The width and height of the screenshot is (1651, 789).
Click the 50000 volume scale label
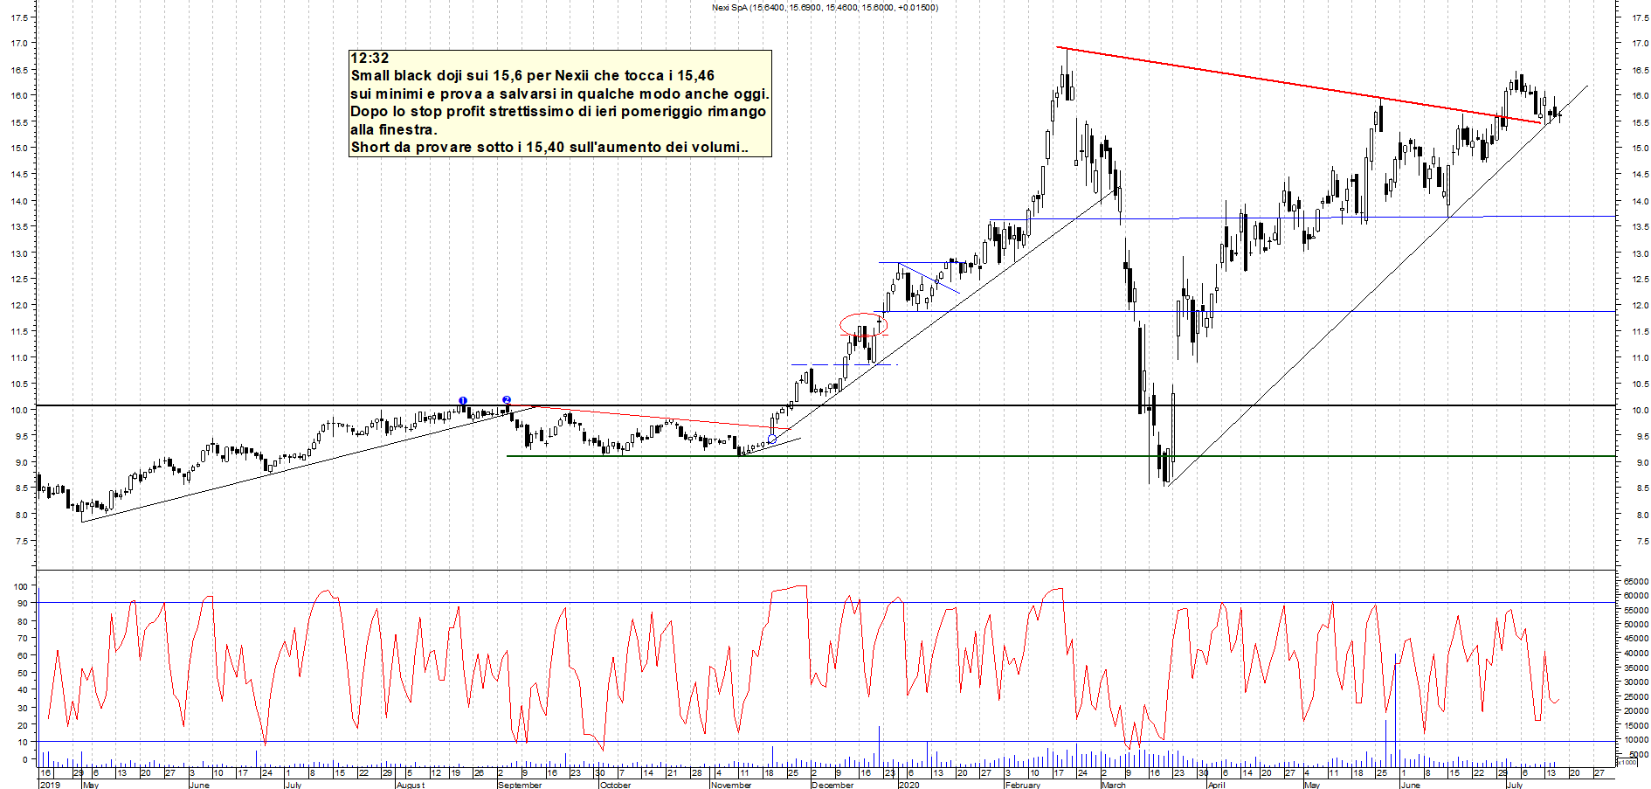point(1635,625)
